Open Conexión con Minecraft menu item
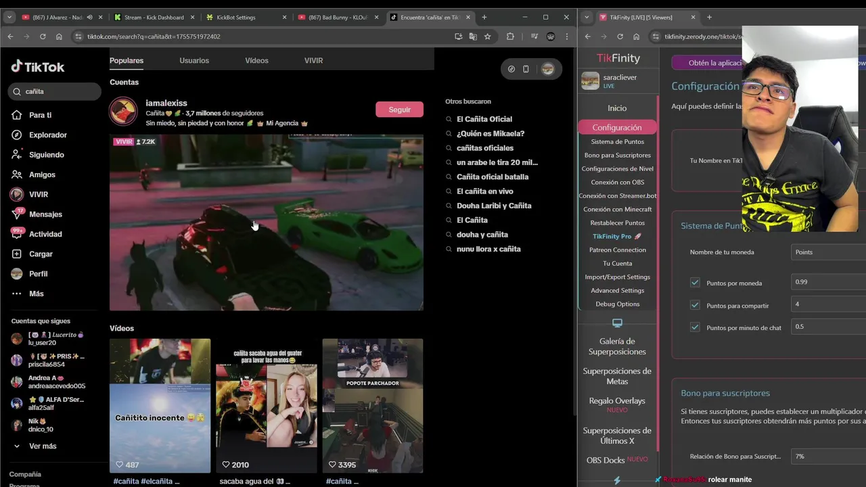 point(617,209)
